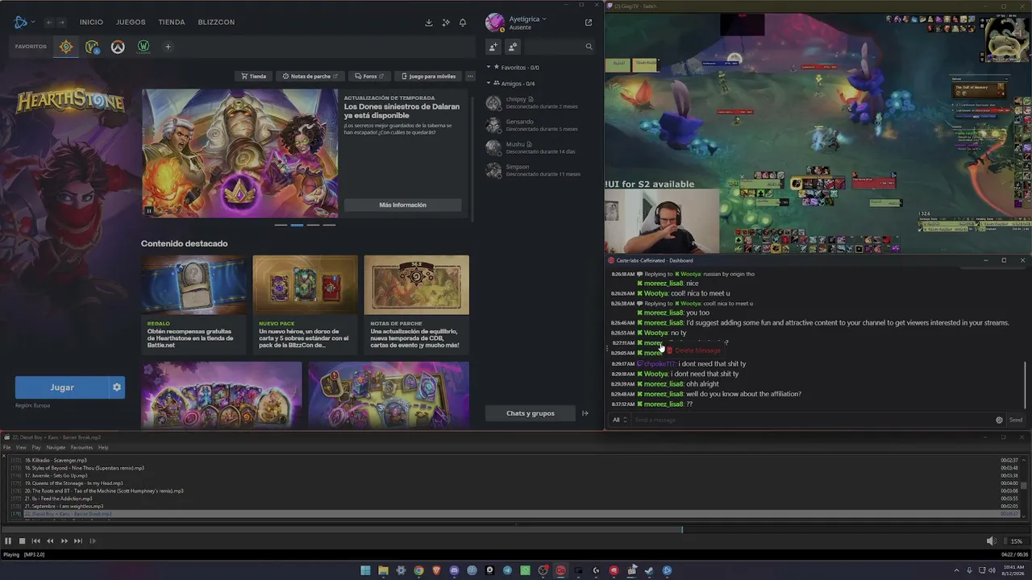Click the blue Jugar button
The height and width of the screenshot is (580, 1032).
tap(62, 387)
